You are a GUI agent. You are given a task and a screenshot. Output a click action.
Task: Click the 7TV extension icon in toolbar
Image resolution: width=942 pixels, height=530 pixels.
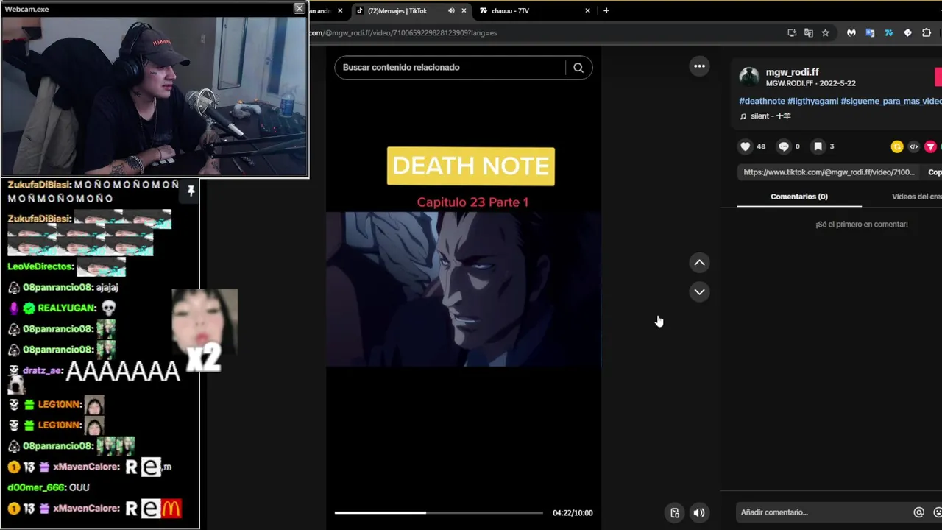pyautogui.click(x=888, y=33)
